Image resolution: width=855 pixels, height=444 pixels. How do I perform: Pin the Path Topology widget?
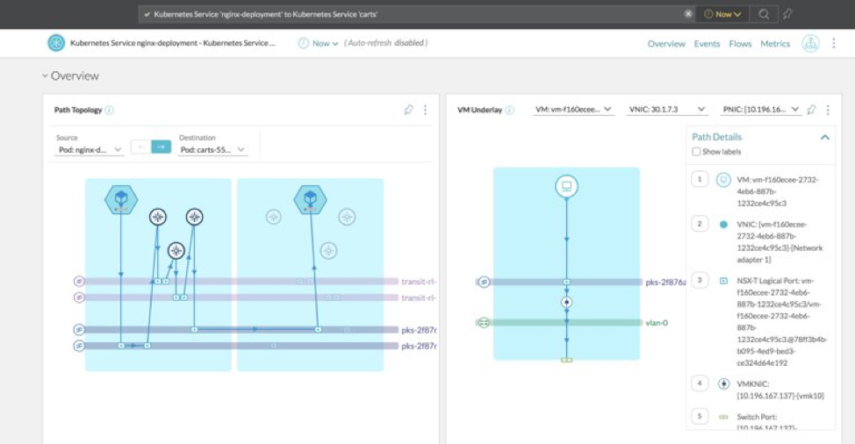(408, 110)
